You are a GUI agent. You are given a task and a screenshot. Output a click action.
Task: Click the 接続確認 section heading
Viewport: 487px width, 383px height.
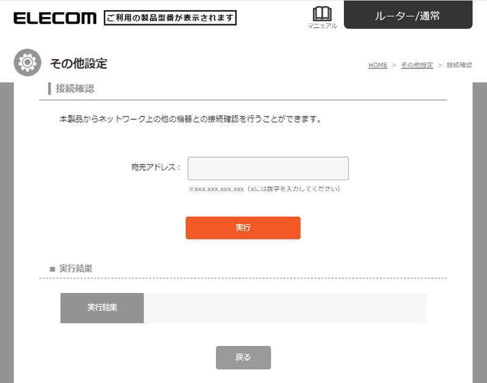(75, 89)
